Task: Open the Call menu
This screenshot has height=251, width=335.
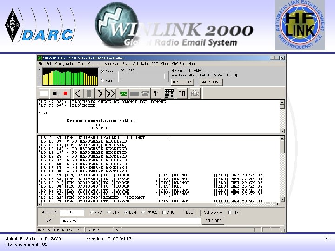Action: pyautogui.click(x=135, y=64)
